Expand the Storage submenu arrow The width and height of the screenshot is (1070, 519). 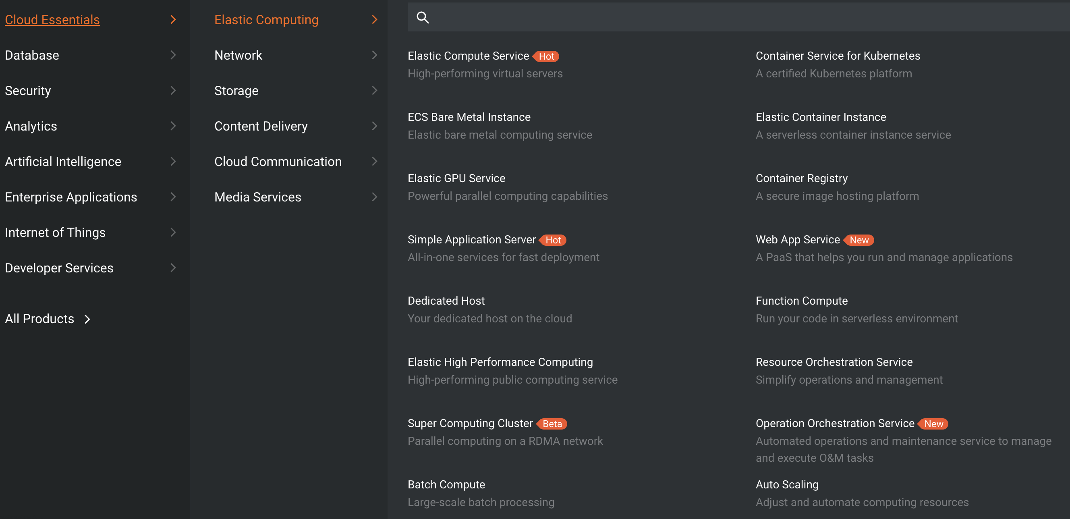coord(374,91)
